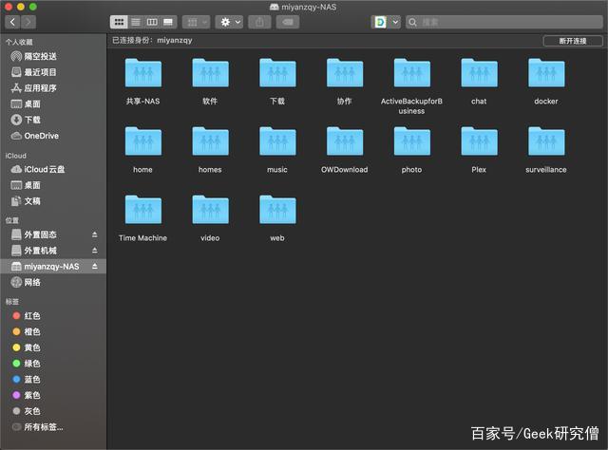The image size is (608, 450).
Task: Filter by 橙色 orange tag
Action: (53, 332)
